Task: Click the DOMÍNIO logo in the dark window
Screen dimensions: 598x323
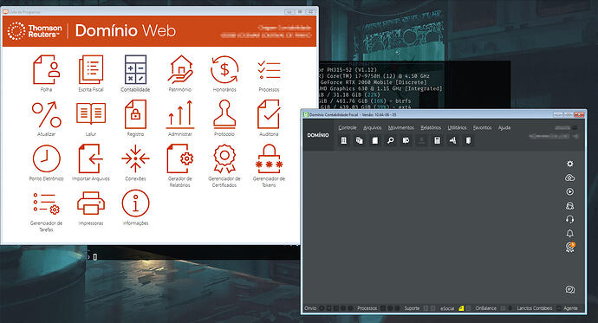Action: tap(318, 135)
